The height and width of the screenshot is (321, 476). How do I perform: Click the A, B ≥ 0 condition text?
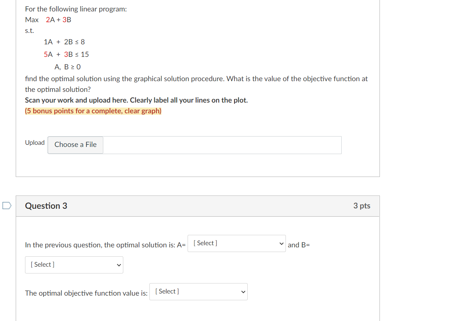(x=68, y=67)
